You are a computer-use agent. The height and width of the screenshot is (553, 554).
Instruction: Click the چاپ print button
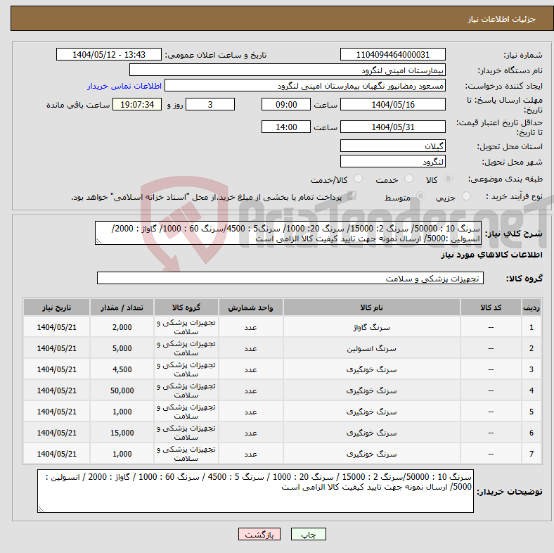[x=309, y=534]
